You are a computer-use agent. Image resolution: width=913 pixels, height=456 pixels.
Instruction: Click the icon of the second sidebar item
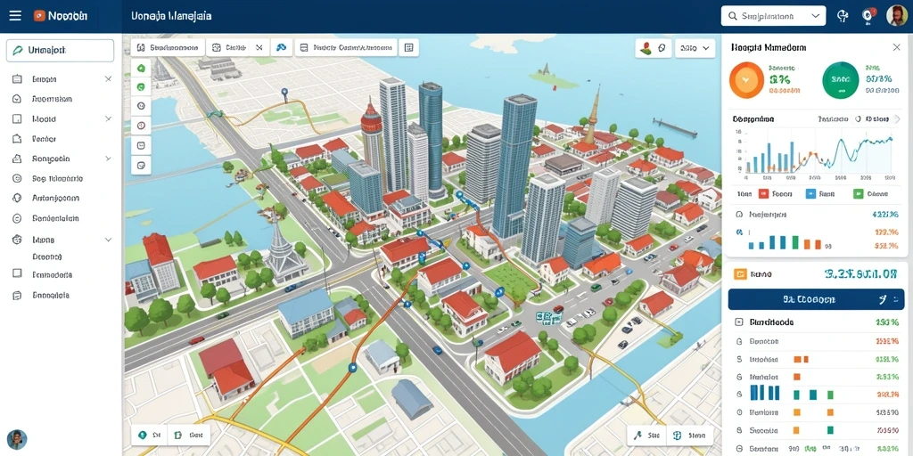(17, 99)
